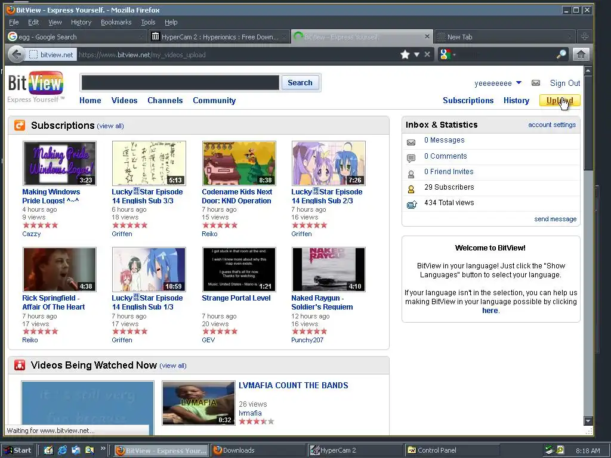The width and height of the screenshot is (611, 458).
Task: Open the address bar history dropdown arrow
Action: [x=416, y=54]
